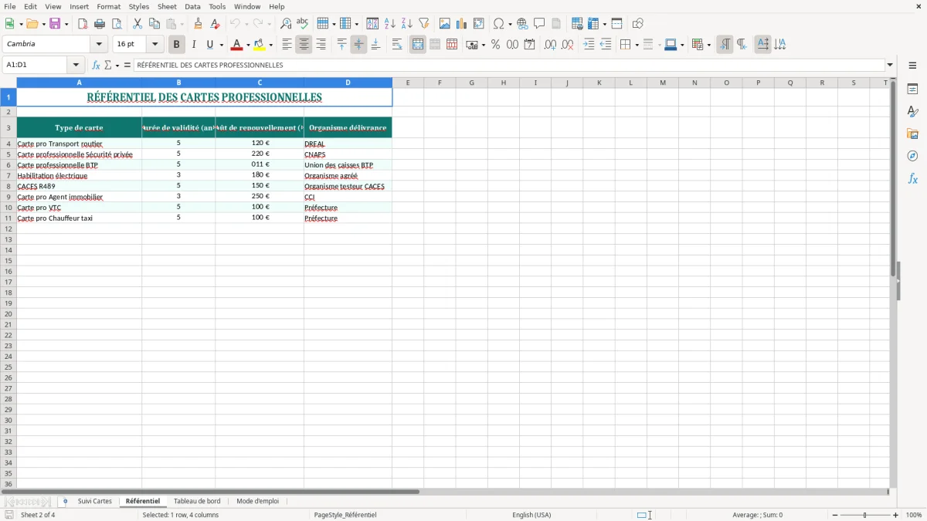Screen dimensions: 927x521
Task: Switch to the Tableau de bord sheet tab
Action: tap(197, 502)
